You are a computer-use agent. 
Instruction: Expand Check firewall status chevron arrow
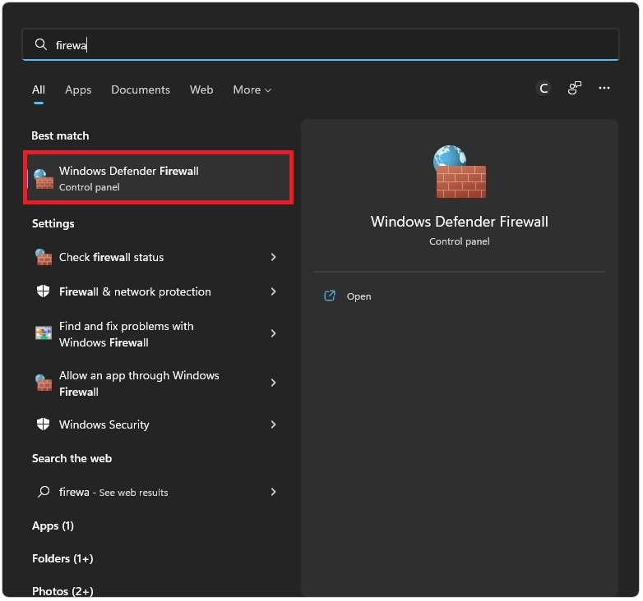coord(273,257)
